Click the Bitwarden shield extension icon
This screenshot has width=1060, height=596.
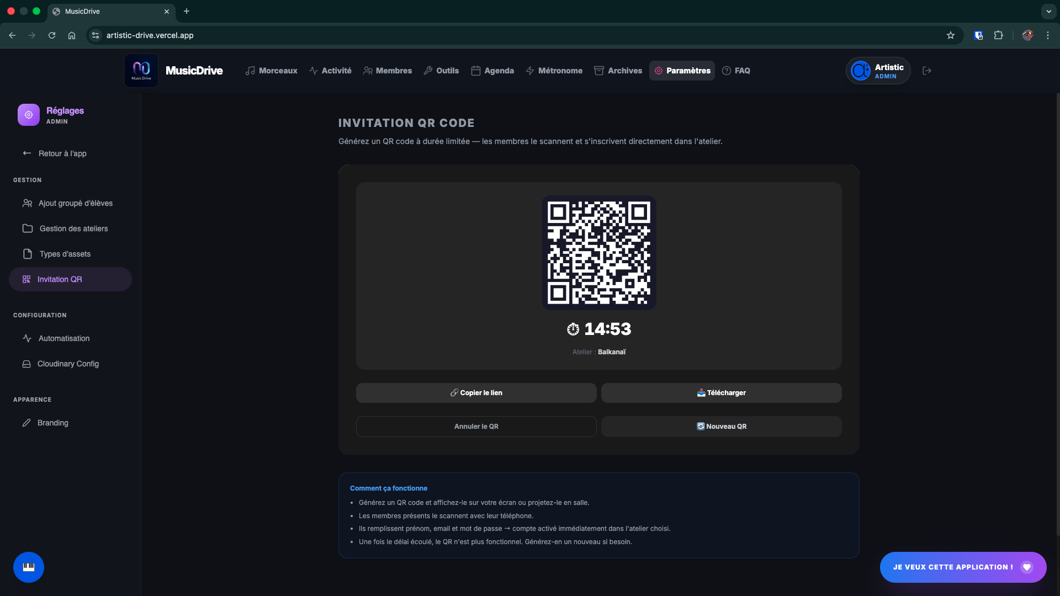[978, 35]
